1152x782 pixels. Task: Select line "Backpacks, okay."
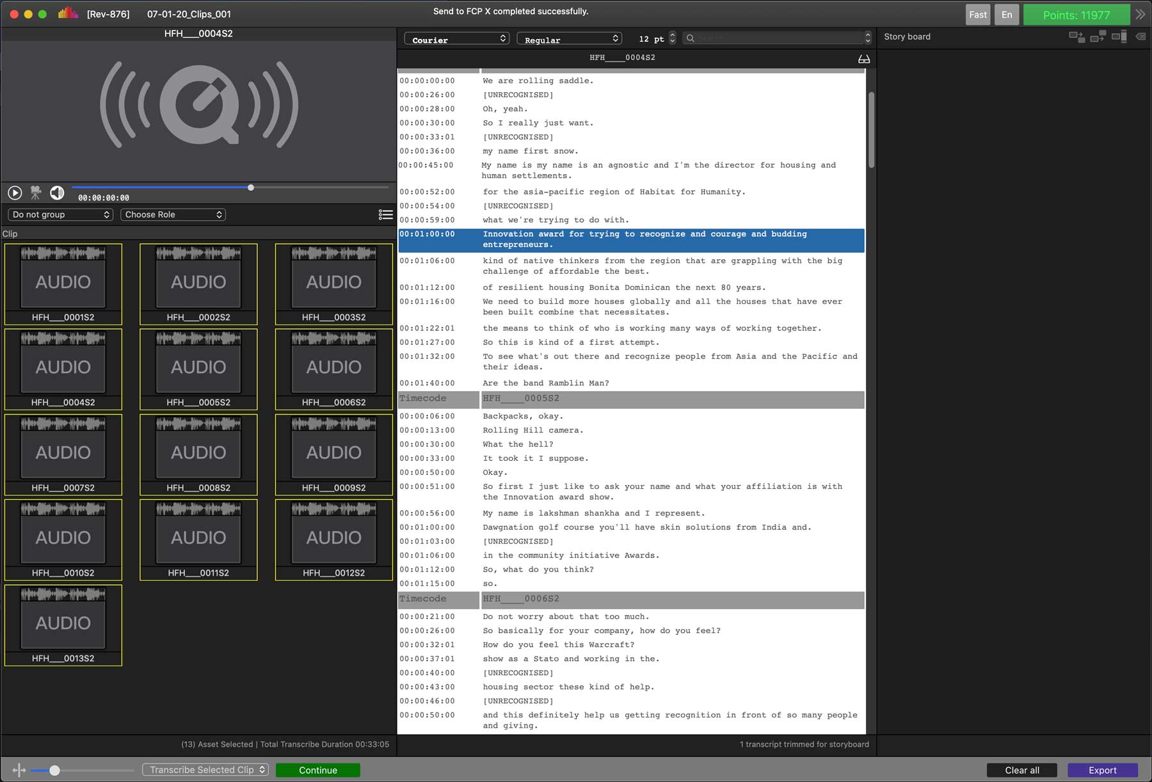523,417
